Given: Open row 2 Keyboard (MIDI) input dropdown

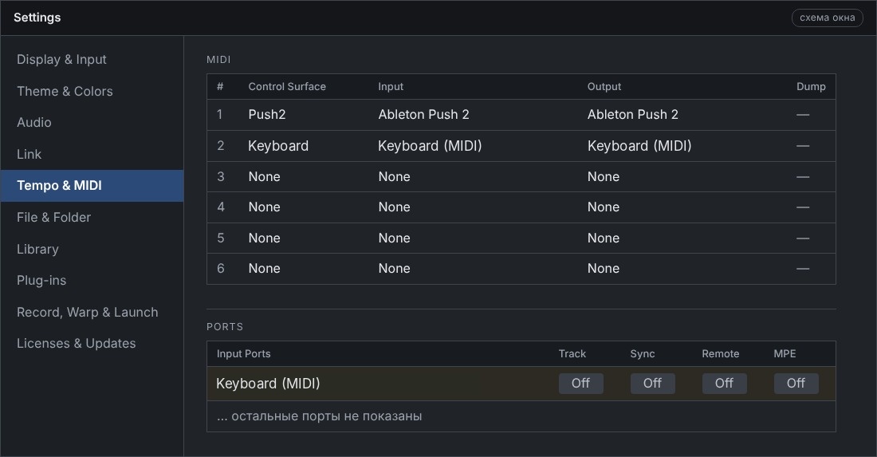Looking at the screenshot, I should (430, 146).
